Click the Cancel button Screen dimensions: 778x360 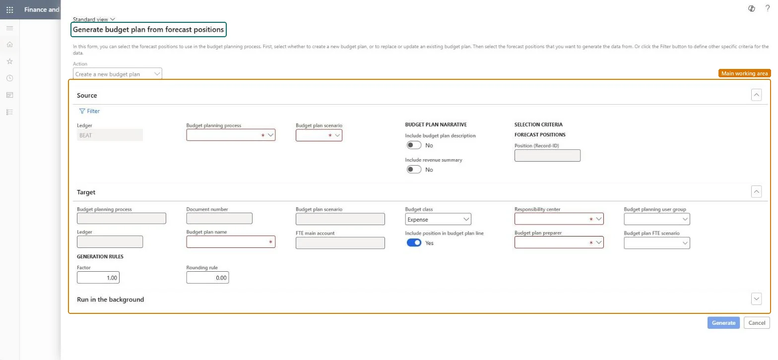pyautogui.click(x=757, y=323)
